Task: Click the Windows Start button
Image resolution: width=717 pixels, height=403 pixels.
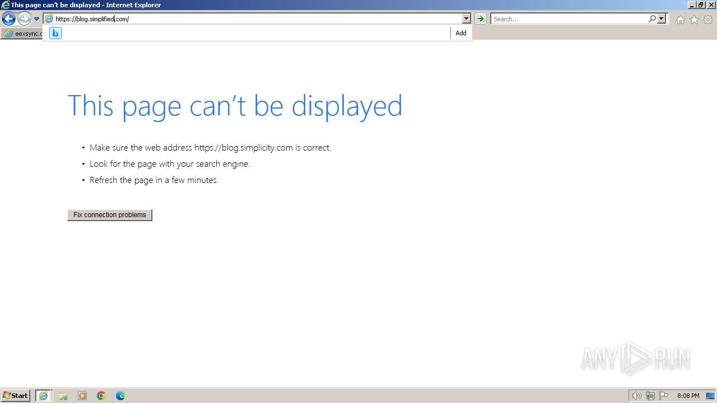Action: tap(16, 396)
